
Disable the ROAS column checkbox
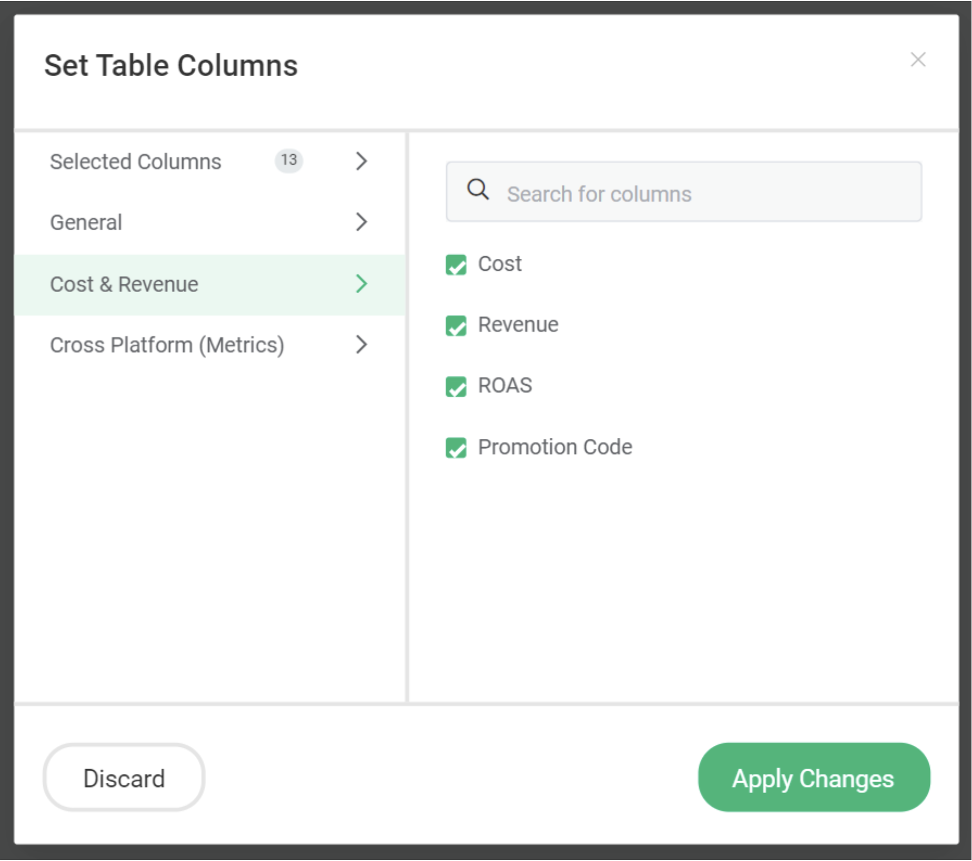(456, 386)
